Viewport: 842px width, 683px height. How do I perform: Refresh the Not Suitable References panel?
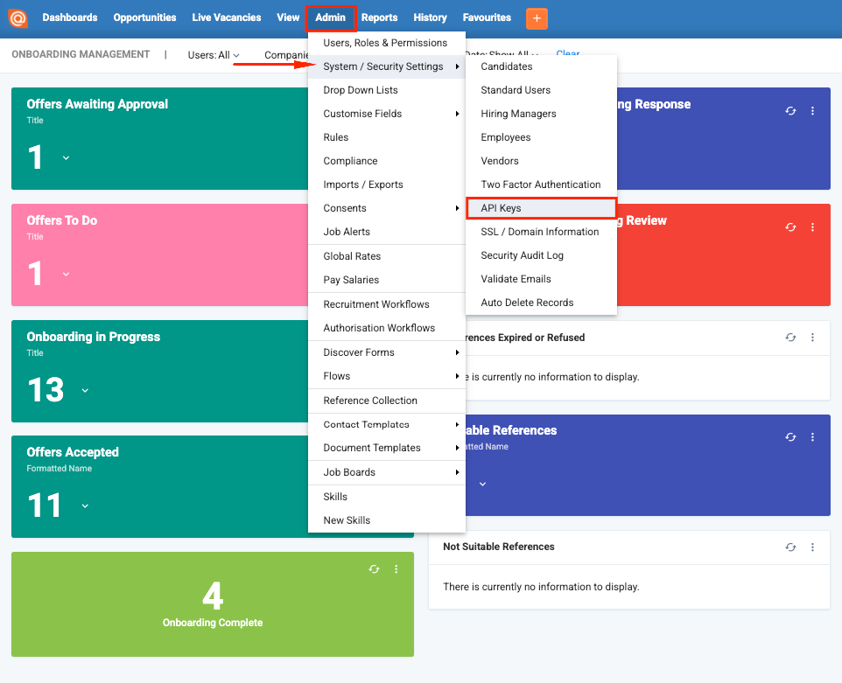click(790, 547)
